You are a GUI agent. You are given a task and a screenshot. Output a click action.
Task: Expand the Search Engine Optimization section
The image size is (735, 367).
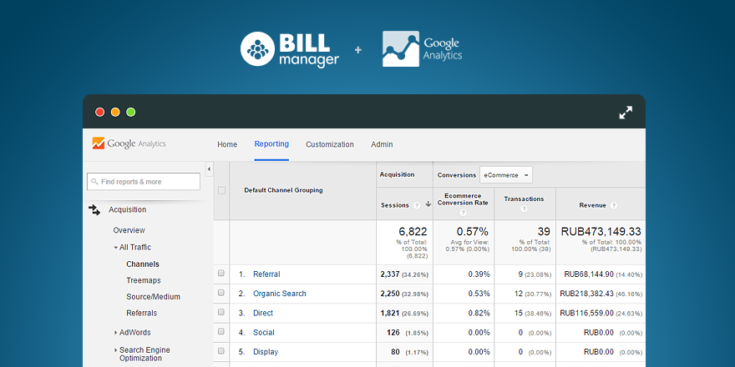tap(116, 349)
